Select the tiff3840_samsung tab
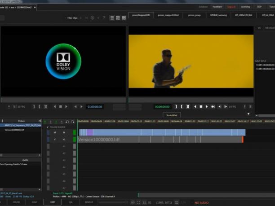Viewport: 275px width, 206px height. click(x=218, y=15)
